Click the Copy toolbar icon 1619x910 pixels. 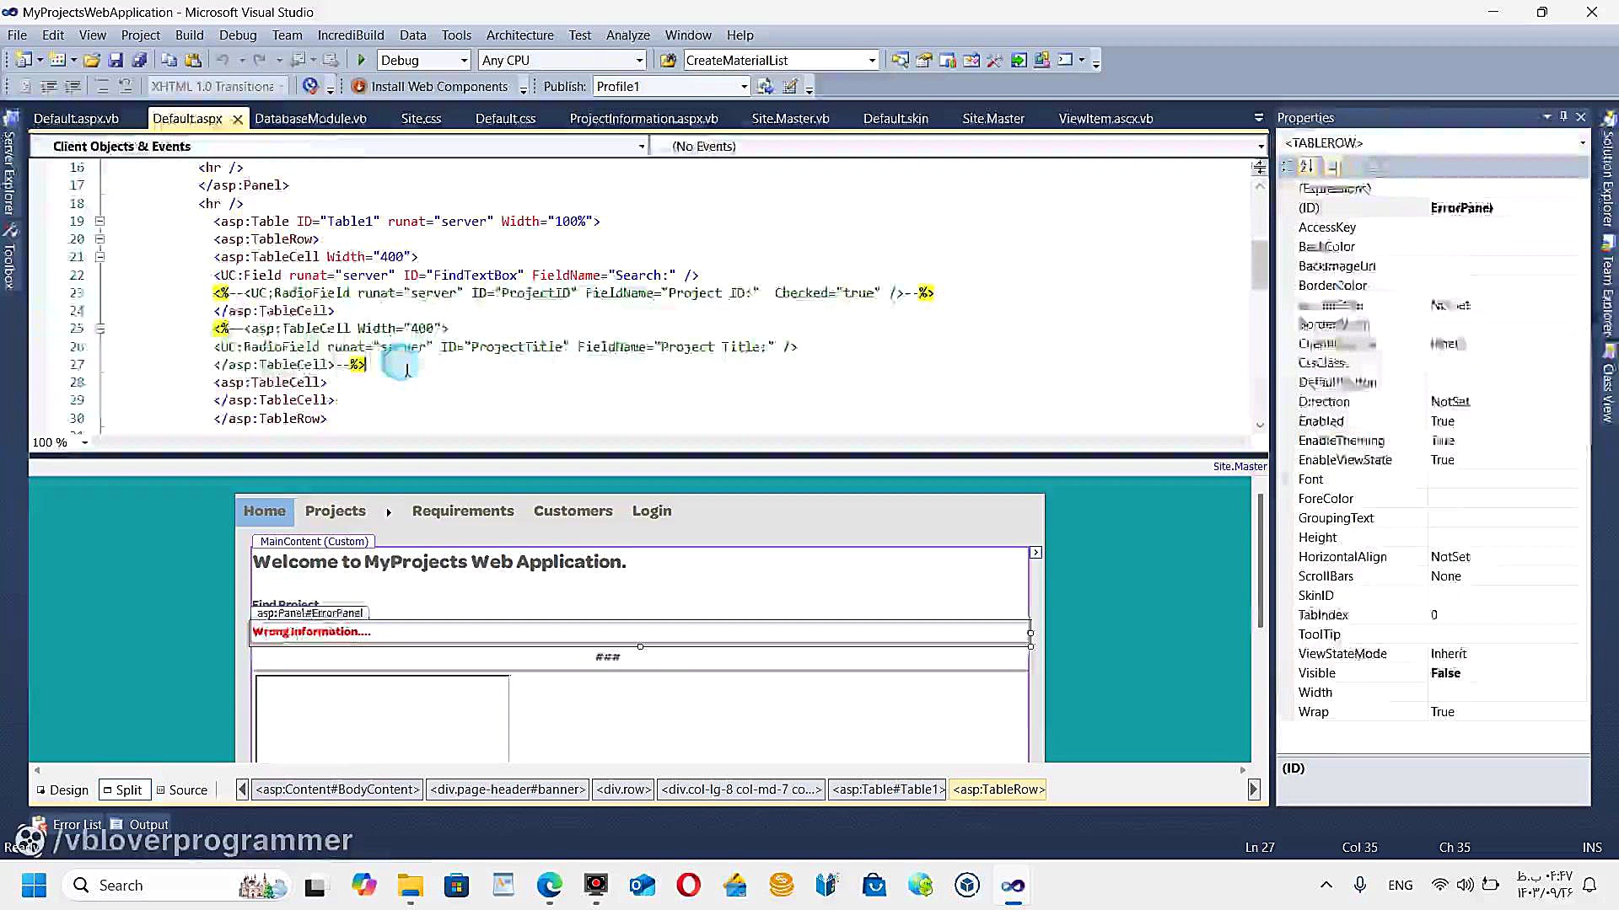tap(169, 60)
